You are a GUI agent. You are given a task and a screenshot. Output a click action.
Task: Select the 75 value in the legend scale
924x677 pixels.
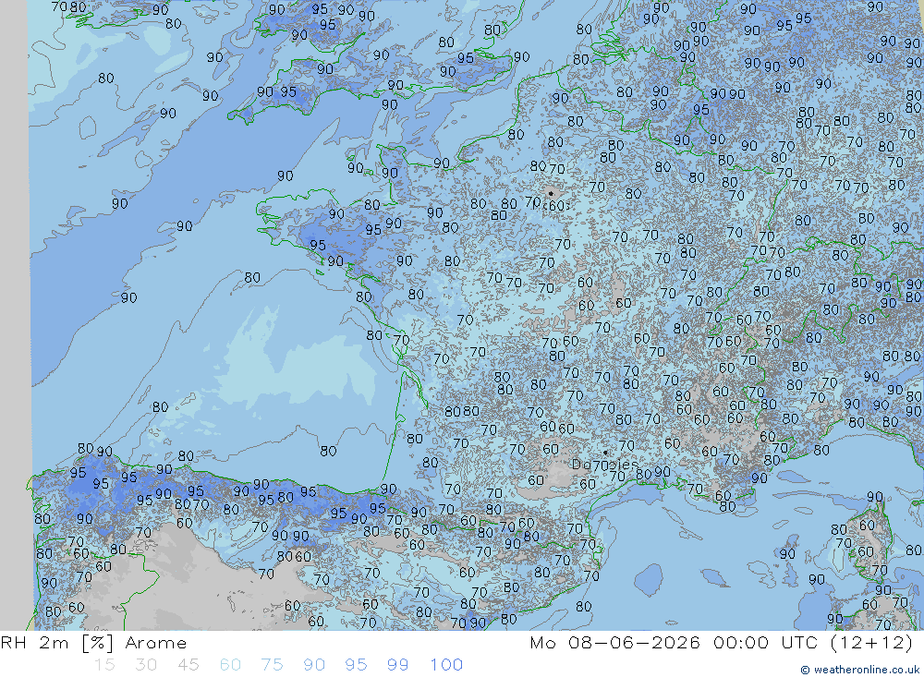(273, 665)
